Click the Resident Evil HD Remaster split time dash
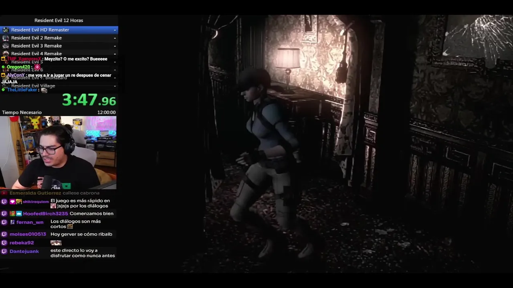 [x=115, y=30]
